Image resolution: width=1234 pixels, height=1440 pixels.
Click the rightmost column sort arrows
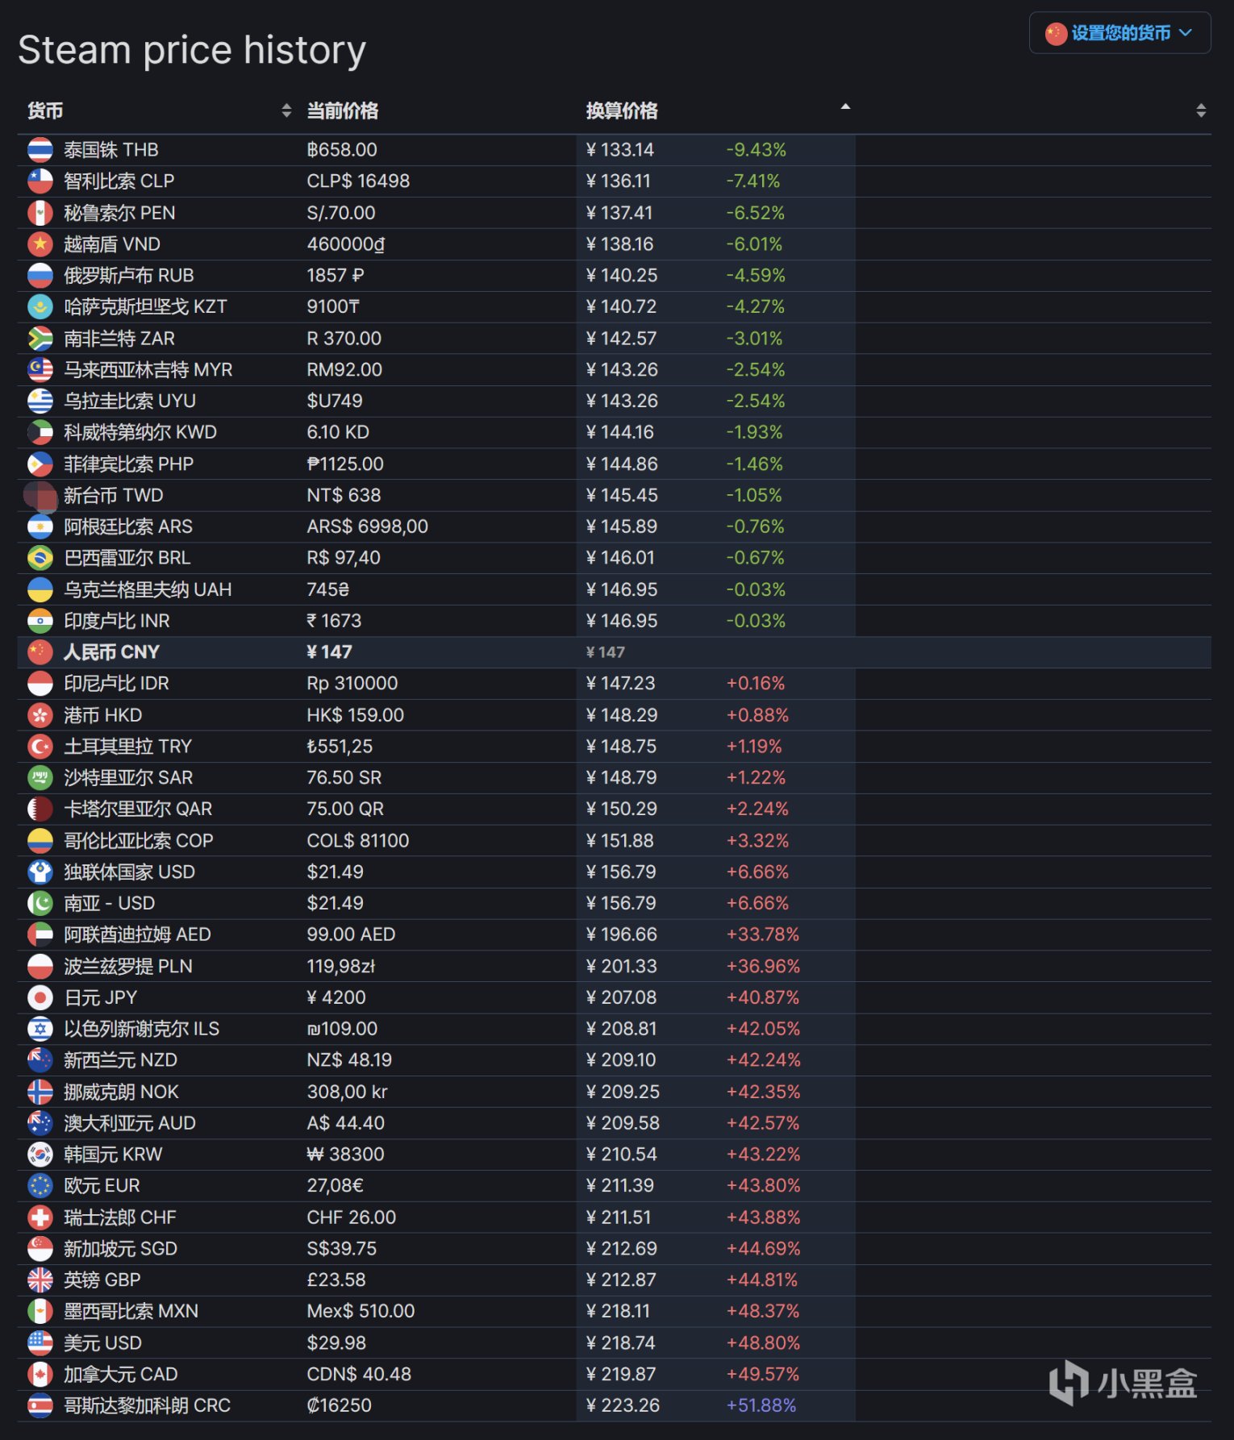1201,111
